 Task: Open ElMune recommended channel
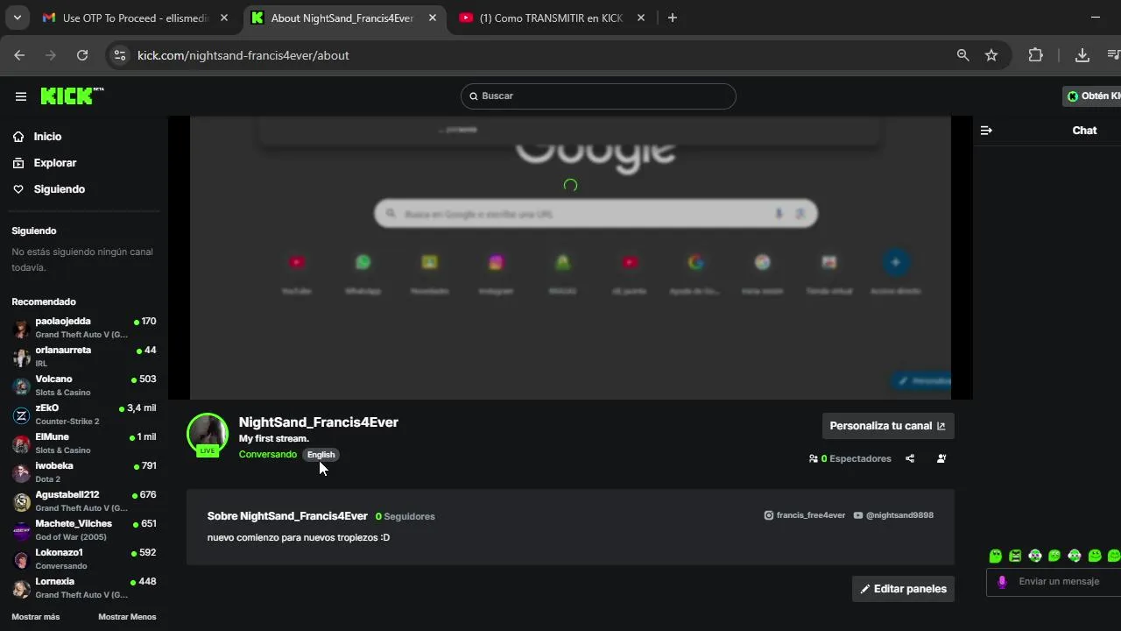coord(84,443)
